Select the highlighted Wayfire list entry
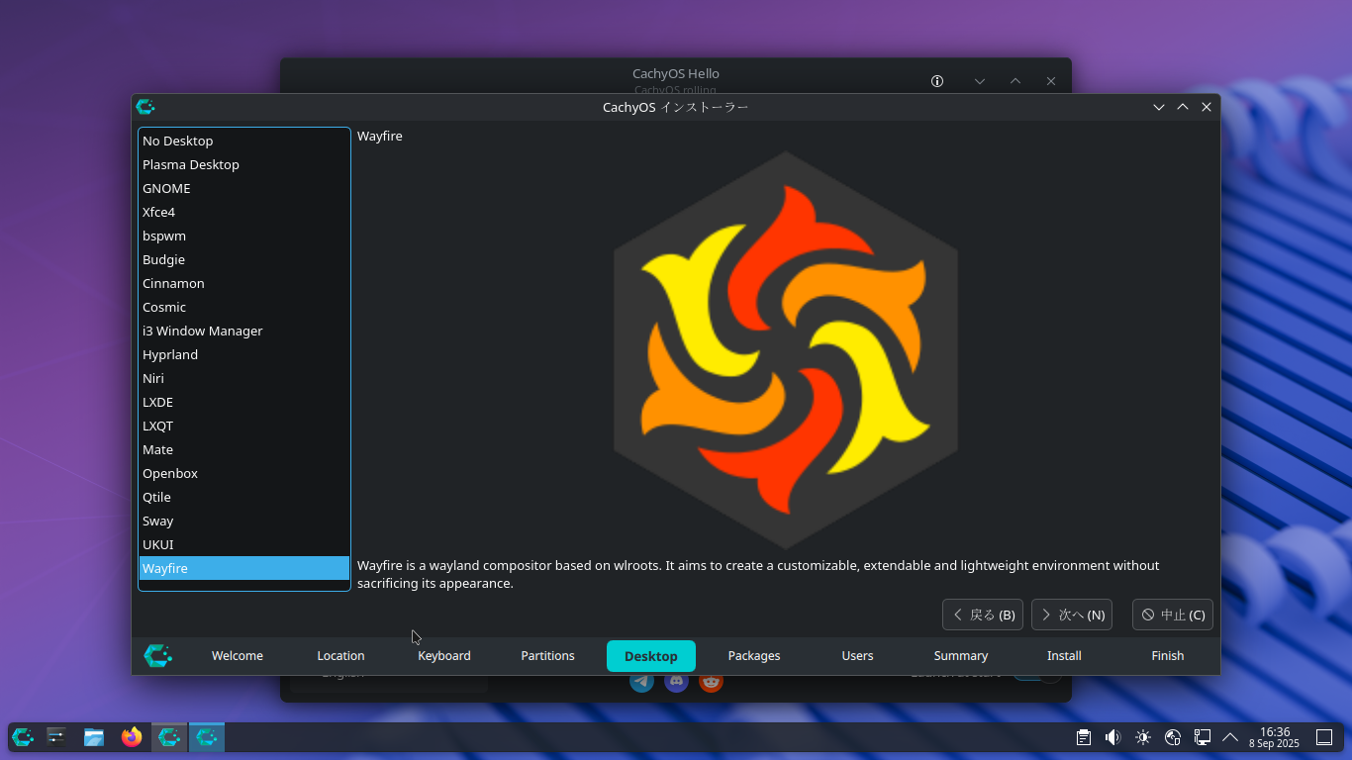The width and height of the screenshot is (1352, 760). tap(244, 568)
